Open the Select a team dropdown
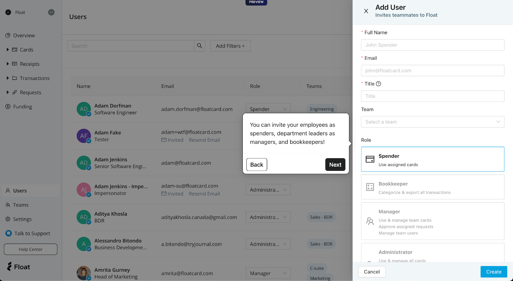Viewport: 513px width, 281px height. tap(433, 122)
